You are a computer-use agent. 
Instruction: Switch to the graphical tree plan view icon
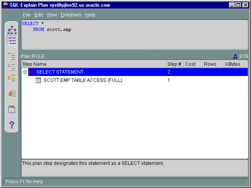[12, 30]
